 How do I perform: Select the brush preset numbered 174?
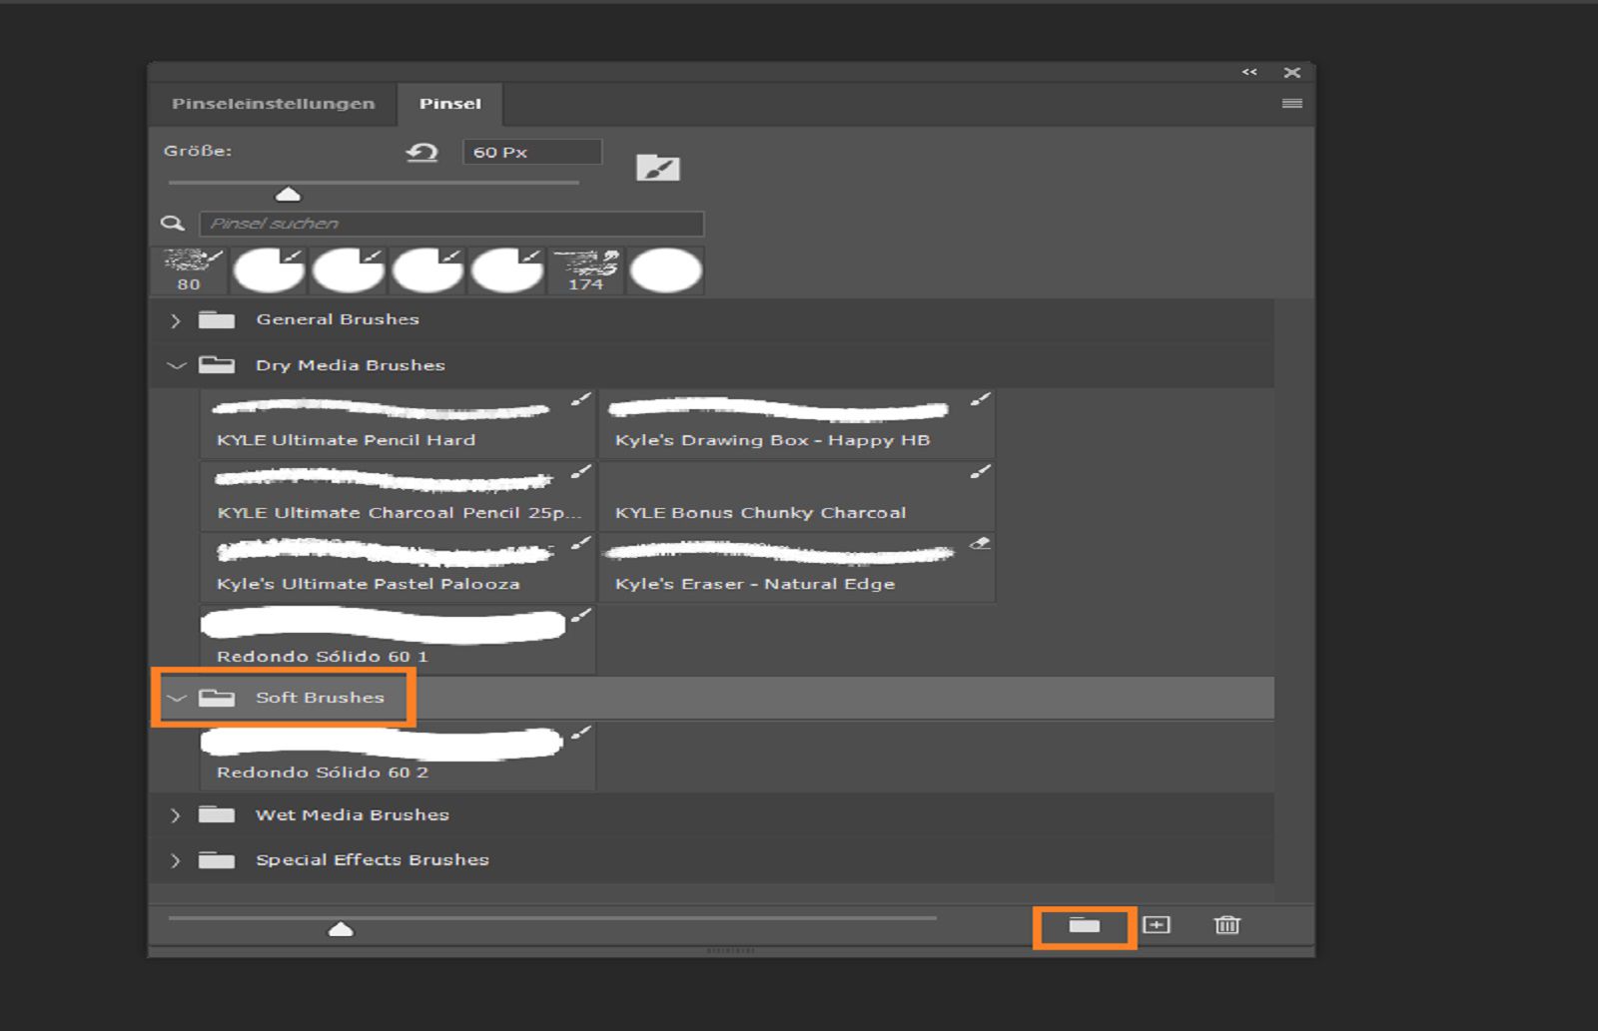[587, 269]
